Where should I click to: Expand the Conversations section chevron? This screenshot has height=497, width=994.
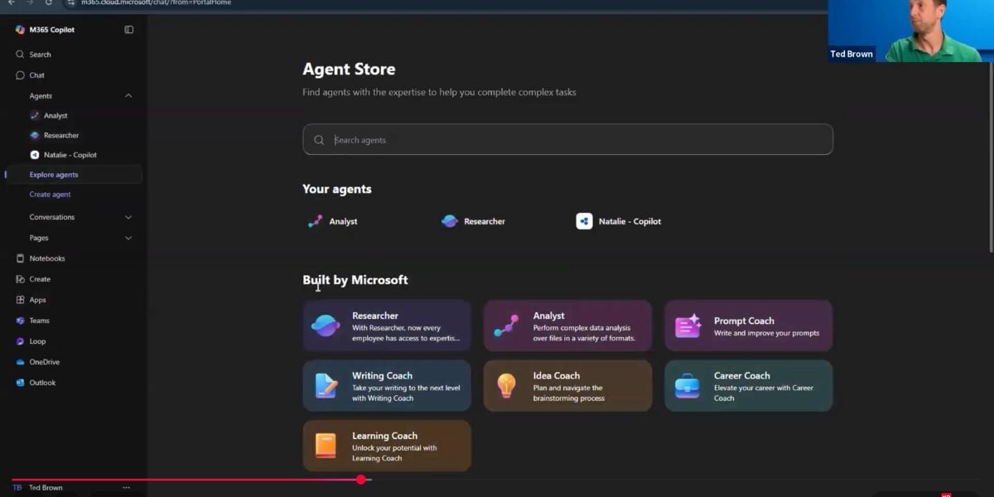[x=128, y=217]
